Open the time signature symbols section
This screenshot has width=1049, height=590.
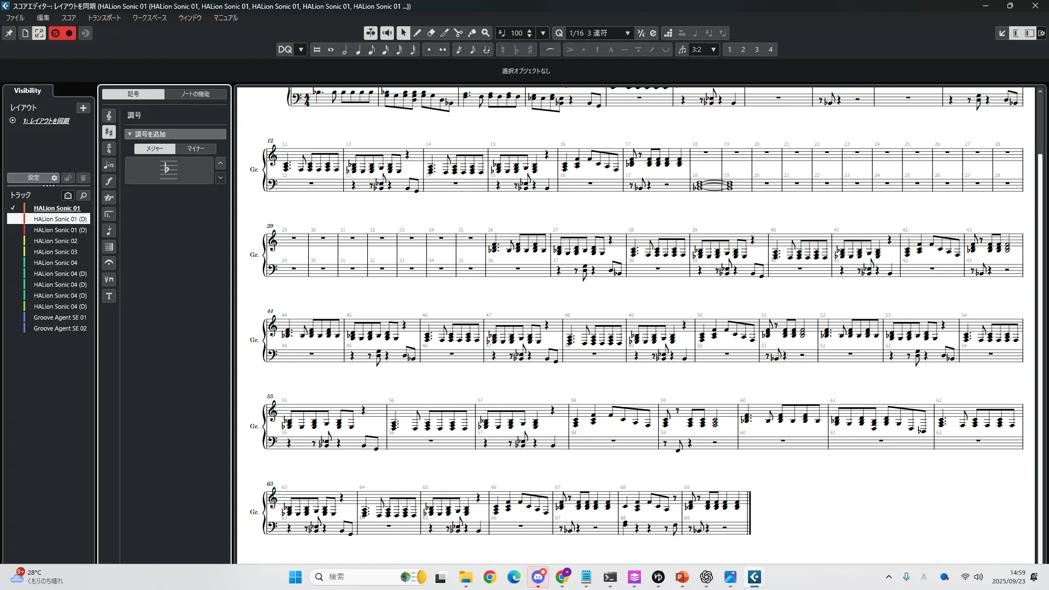point(109,149)
